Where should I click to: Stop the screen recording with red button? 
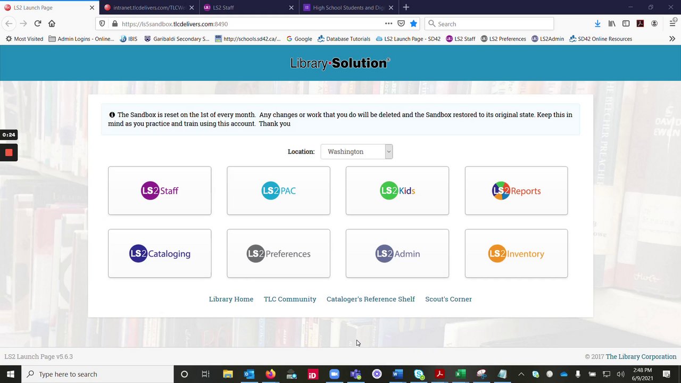point(9,153)
